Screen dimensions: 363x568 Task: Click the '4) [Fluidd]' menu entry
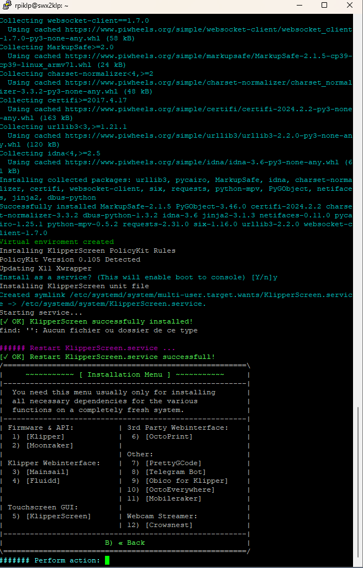pyautogui.click(x=36, y=481)
